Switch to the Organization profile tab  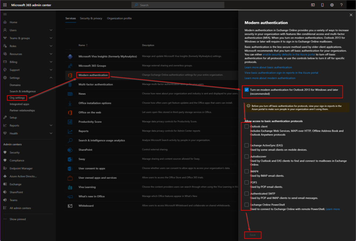coord(120,18)
